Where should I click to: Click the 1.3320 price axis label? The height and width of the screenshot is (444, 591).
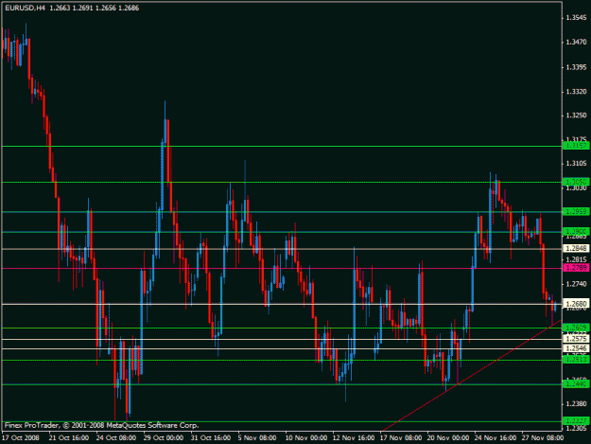pos(576,92)
